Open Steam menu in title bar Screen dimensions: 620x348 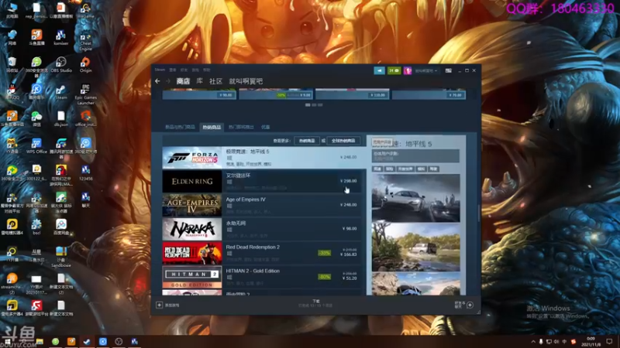point(160,70)
